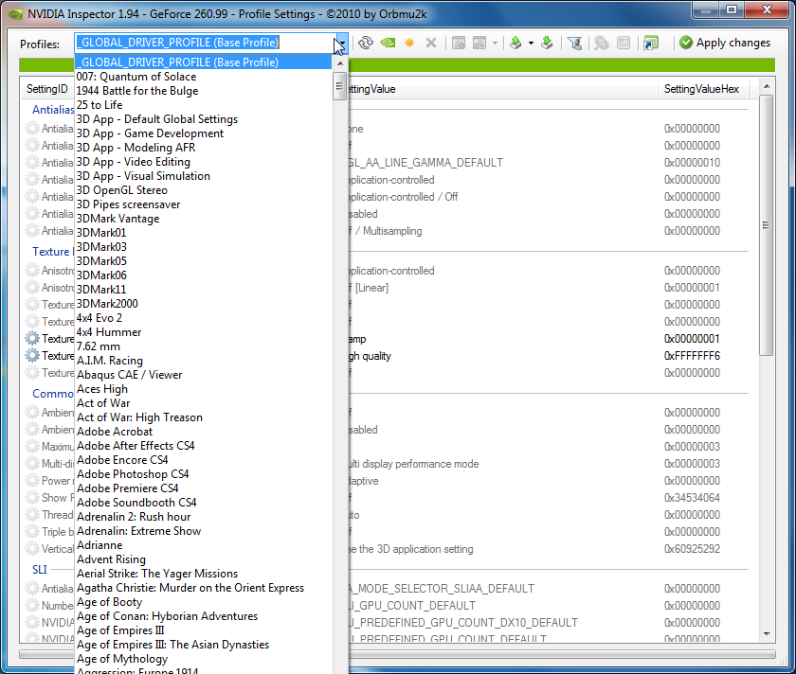Viewport: 796px width, 674px height.
Task: Click the green NVIDIA logo toolbar icon
Action: click(388, 43)
